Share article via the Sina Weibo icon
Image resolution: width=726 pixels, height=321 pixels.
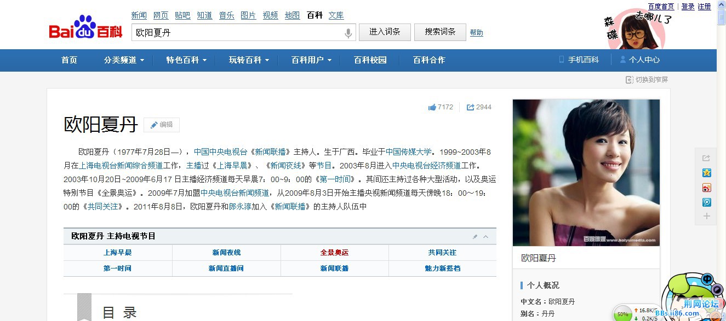[x=707, y=188]
